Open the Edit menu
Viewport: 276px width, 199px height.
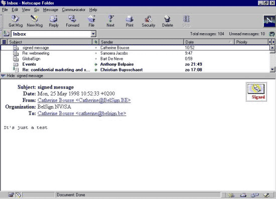point(15,10)
